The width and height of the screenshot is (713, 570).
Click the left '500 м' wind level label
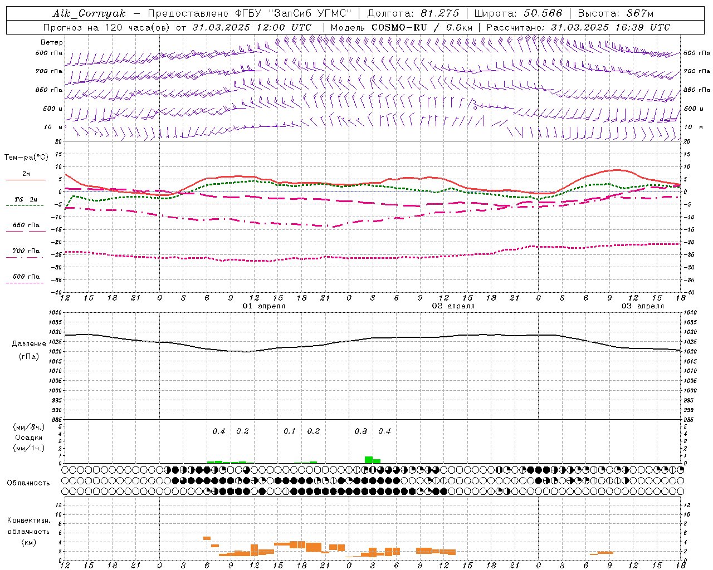tap(53, 109)
